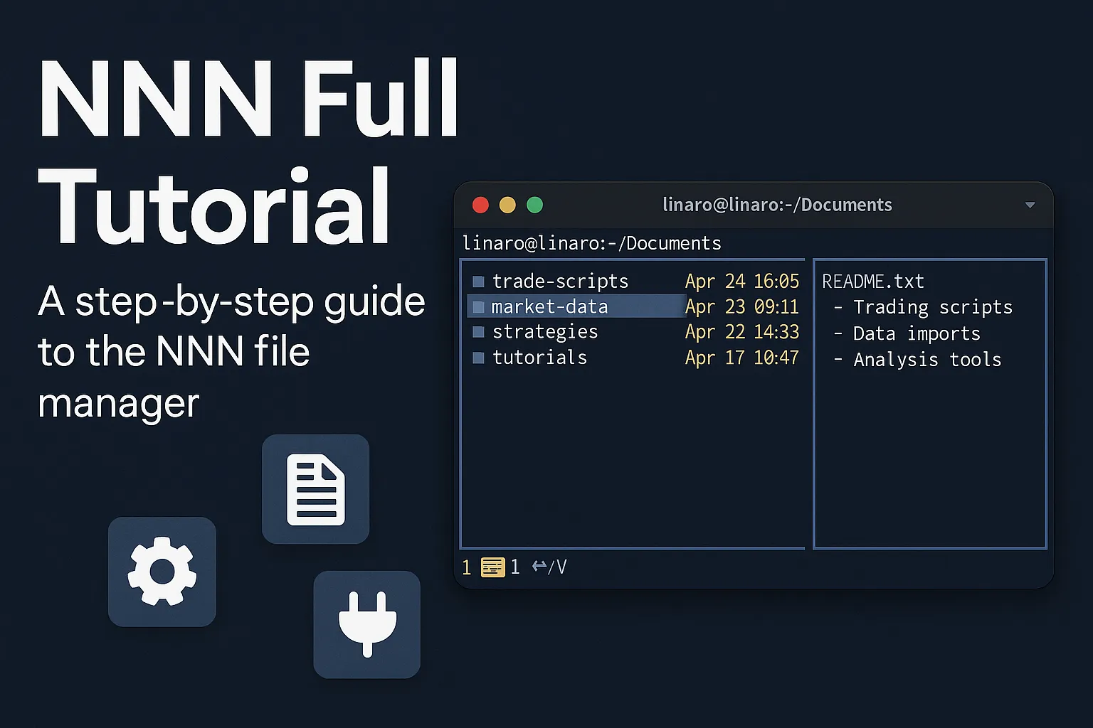The image size is (1093, 728).
Task: Select the trade-scripts directory
Action: 560,282
